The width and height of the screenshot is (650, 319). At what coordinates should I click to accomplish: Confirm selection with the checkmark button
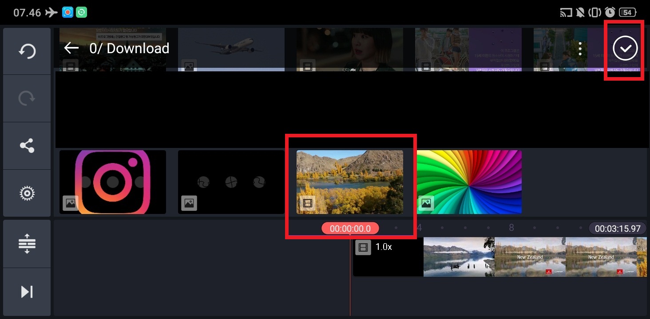coord(625,49)
